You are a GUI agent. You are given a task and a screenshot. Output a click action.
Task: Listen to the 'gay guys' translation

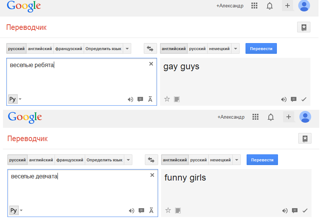pos(284,99)
